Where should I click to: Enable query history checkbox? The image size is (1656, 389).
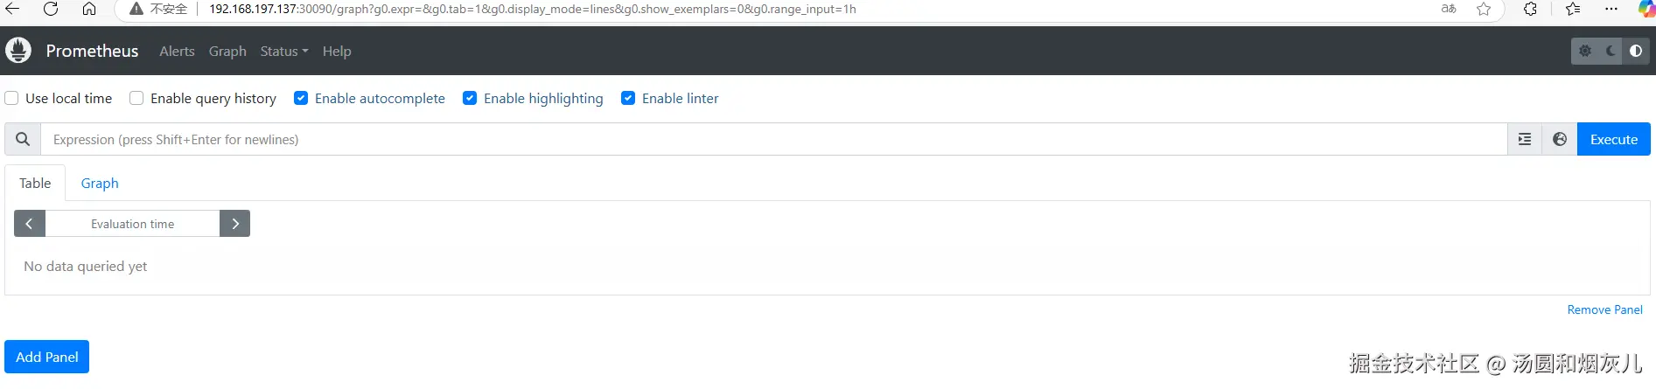136,98
